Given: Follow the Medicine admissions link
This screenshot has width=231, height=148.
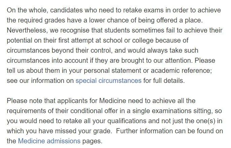Looking at the screenshot, I should click(x=49, y=141).
